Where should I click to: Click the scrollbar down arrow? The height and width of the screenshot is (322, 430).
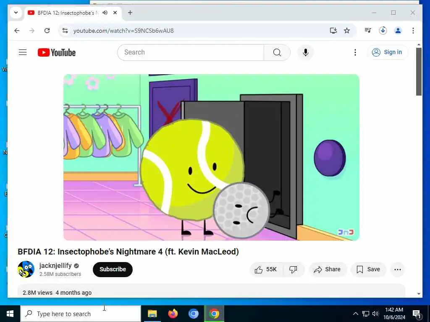pyautogui.click(x=419, y=294)
